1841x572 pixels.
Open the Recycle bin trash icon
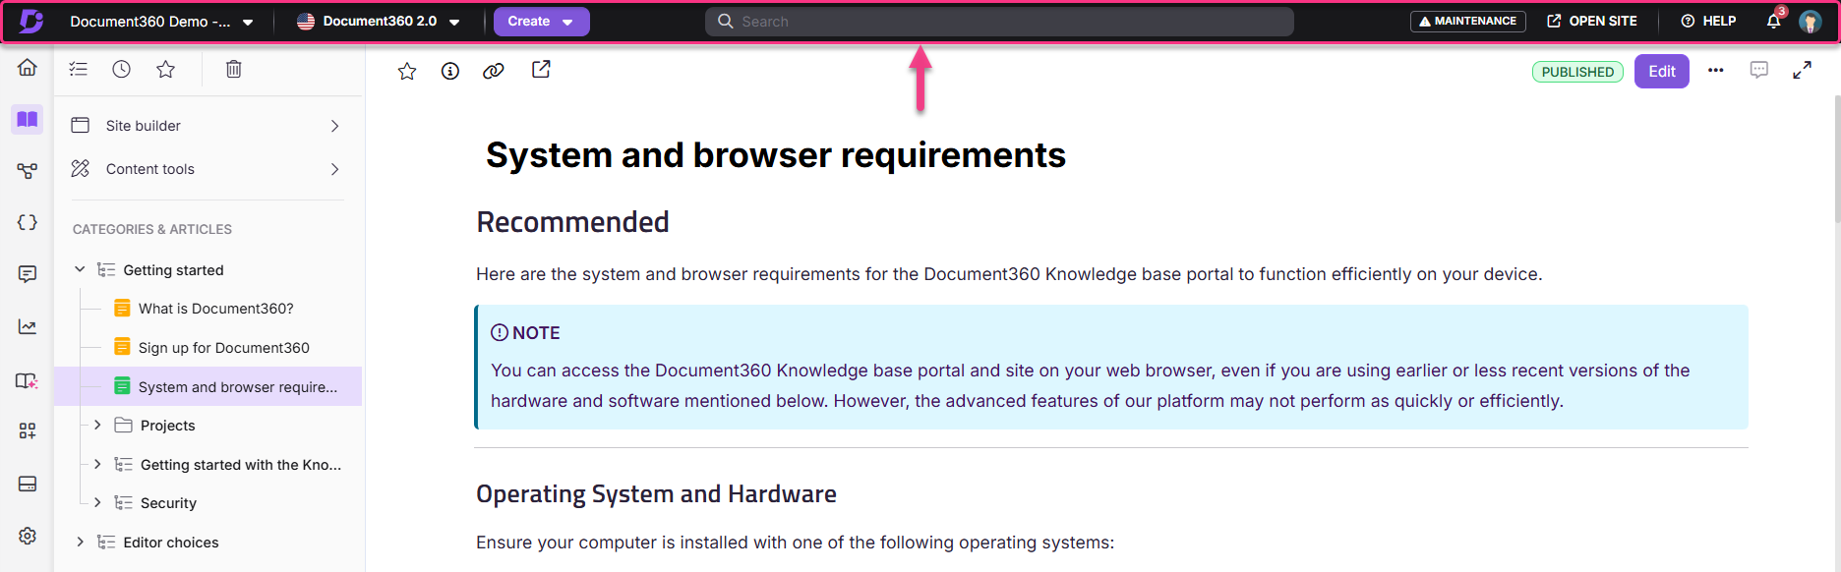(234, 69)
